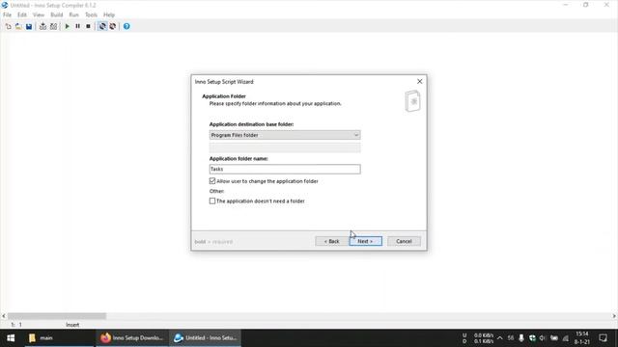The height and width of the screenshot is (347, 618).
Task: Click the Open file toolbar icon
Action: 18,26
